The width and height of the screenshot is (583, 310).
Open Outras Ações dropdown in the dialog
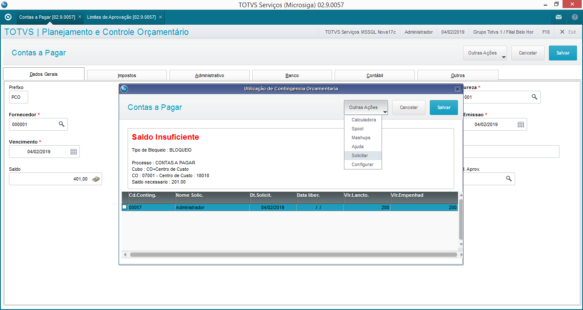click(x=366, y=107)
